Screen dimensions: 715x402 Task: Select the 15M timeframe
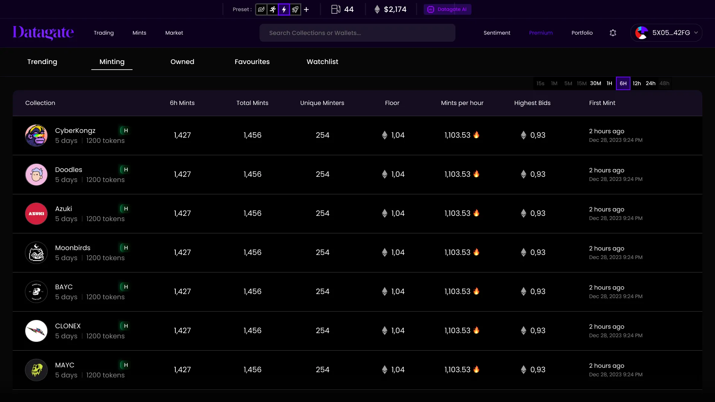click(x=582, y=83)
